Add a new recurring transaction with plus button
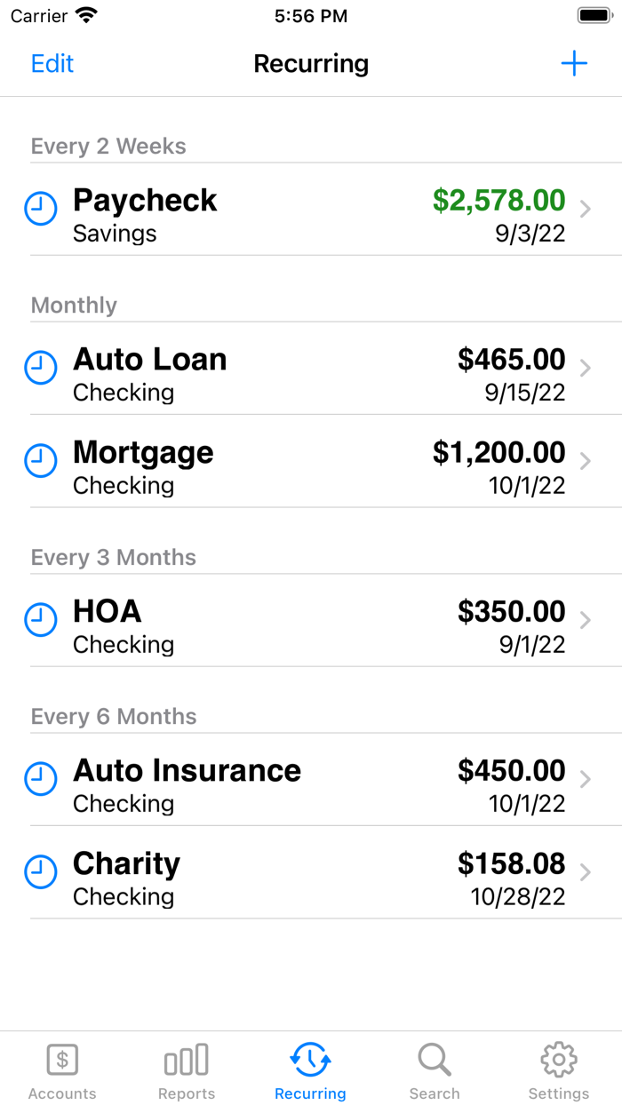 tap(574, 63)
